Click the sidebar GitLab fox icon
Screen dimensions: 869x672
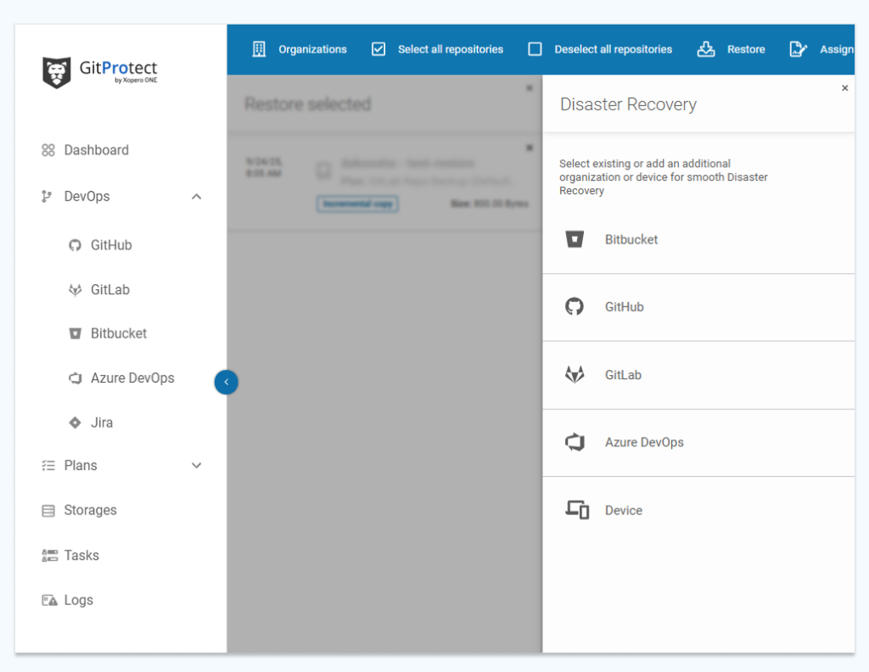[x=75, y=289]
